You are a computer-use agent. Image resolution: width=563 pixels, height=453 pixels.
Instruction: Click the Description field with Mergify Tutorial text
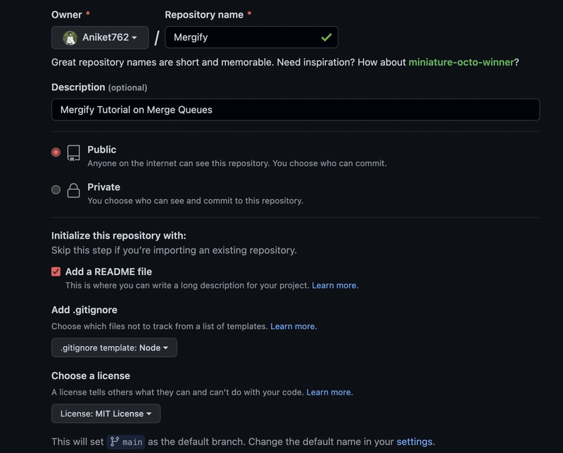(x=296, y=110)
